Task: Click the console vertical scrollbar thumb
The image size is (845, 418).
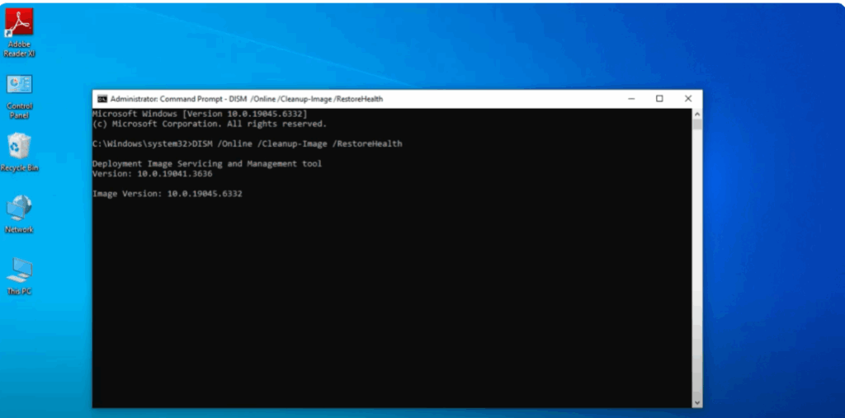Action: (x=697, y=125)
